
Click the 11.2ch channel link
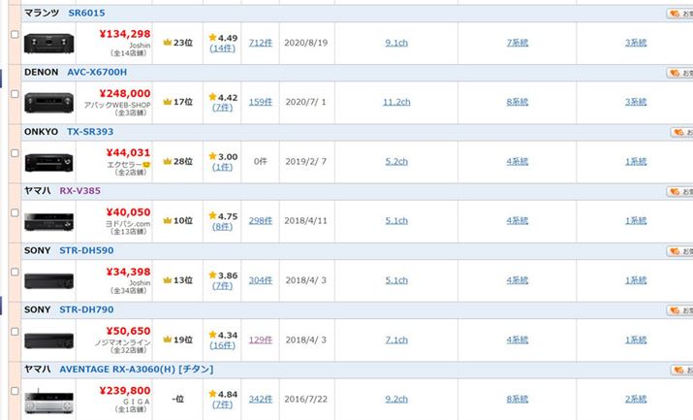tap(396, 102)
